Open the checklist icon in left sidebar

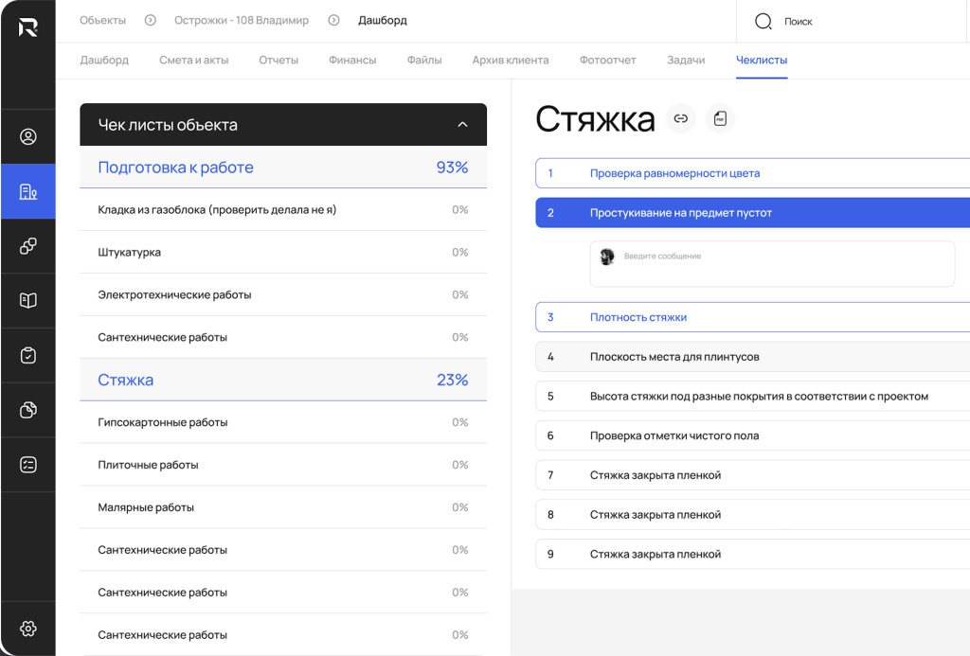point(28,464)
